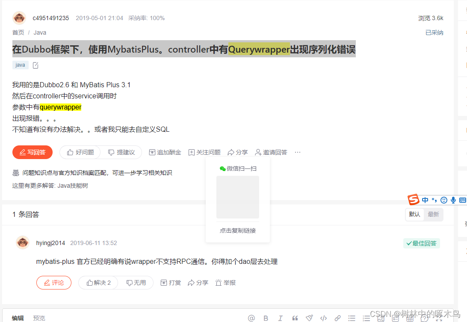This screenshot has width=467, height=322.
Task: Toggle Sogou IME Chinese/English mode
Action: tap(425, 200)
